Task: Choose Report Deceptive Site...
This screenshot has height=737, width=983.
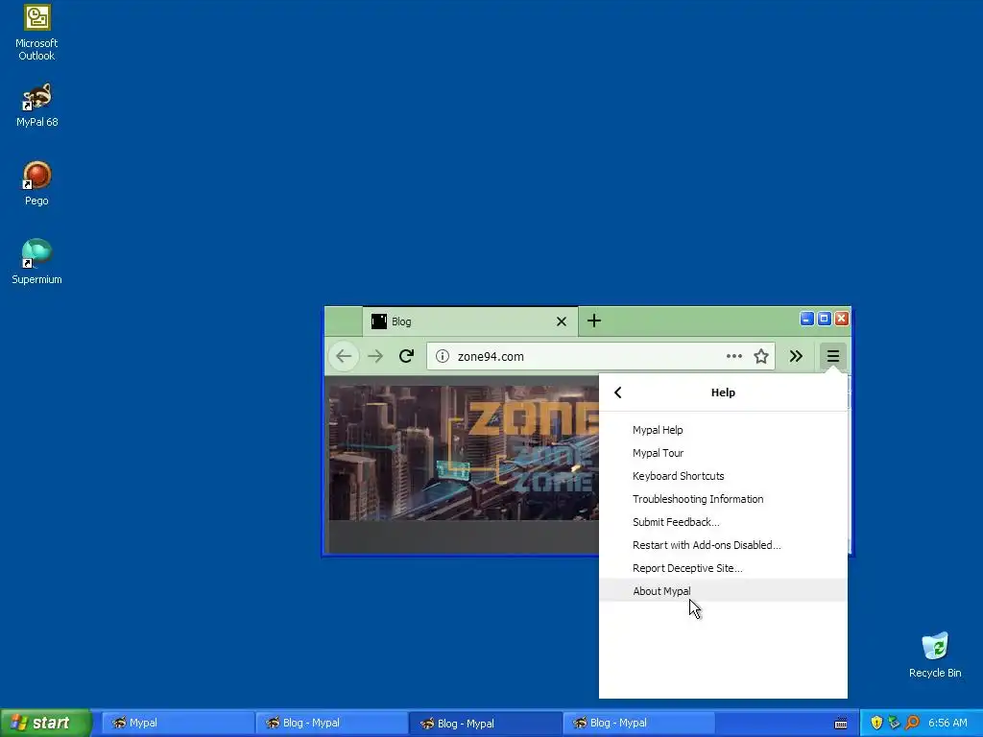Action: tap(723, 568)
